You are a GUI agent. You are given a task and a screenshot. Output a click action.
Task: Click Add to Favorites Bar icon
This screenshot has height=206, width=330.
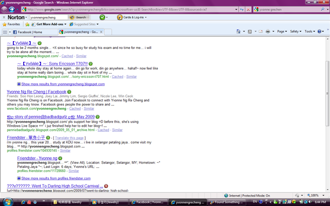coord(27,24)
